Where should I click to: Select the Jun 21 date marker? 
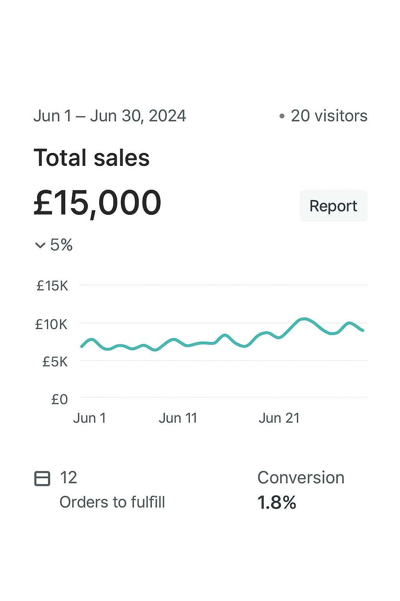(x=279, y=418)
